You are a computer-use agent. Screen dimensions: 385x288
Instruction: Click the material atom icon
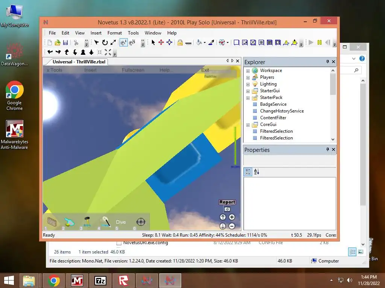point(222,43)
